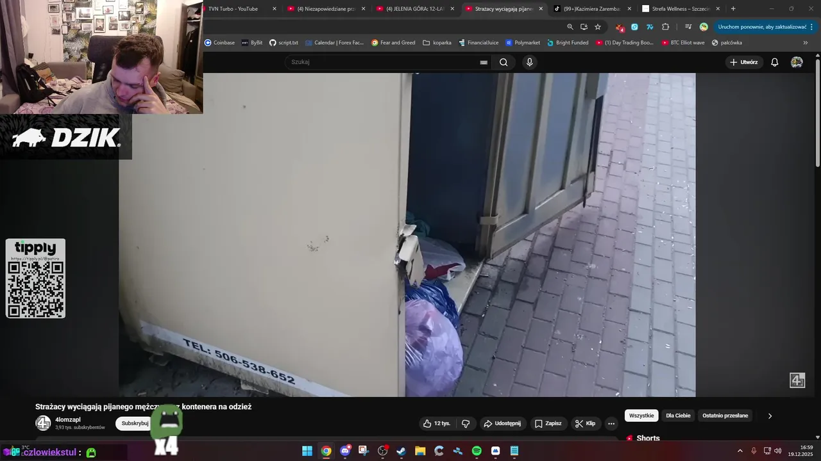Open the YouTube account avatar menu

797,62
